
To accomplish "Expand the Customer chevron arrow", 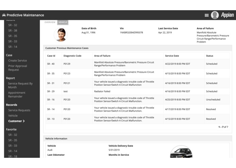I will (24, 121).
